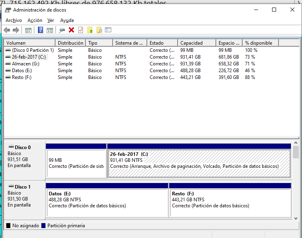Select the 26-feb-2017 (C:) partition block
Viewport: 302px width, 238px height.
coord(199,163)
